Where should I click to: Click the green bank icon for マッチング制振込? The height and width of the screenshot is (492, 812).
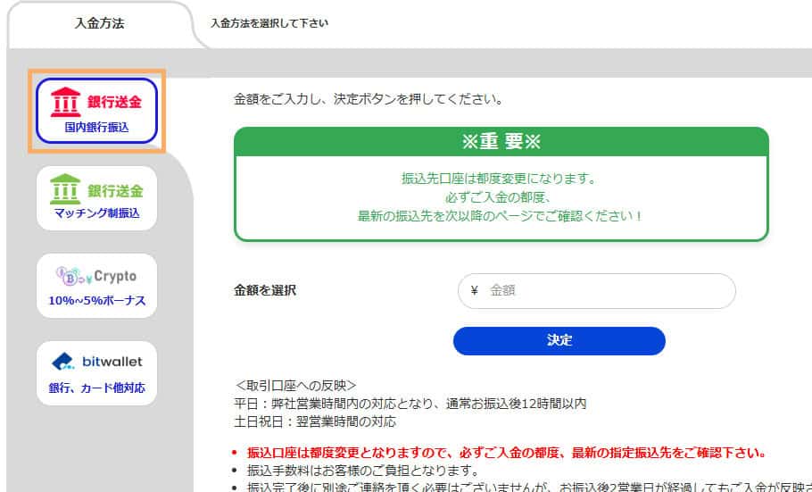[x=65, y=189]
